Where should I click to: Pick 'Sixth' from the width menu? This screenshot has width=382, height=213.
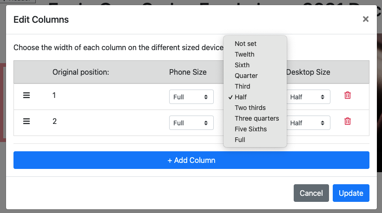pos(242,65)
